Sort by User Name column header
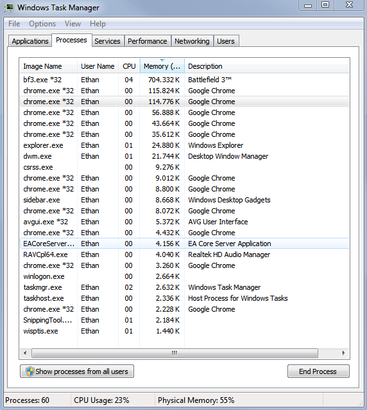 [98, 66]
